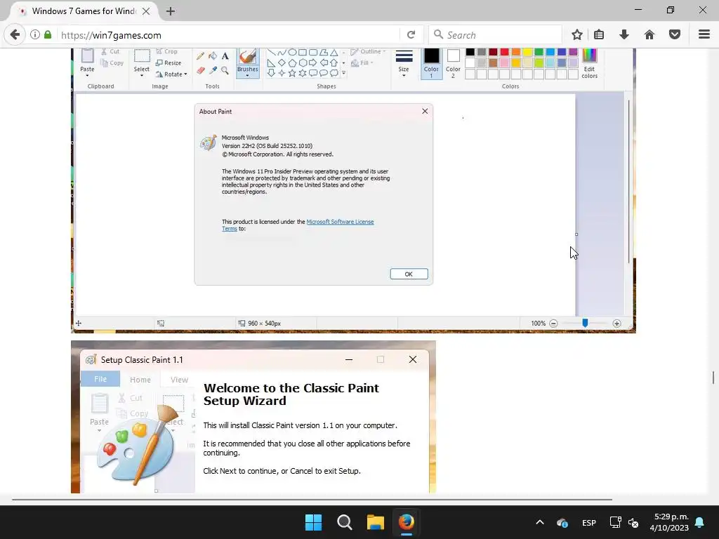This screenshot has width=719, height=539.
Task: Open a new browser tab
Action: pyautogui.click(x=171, y=11)
